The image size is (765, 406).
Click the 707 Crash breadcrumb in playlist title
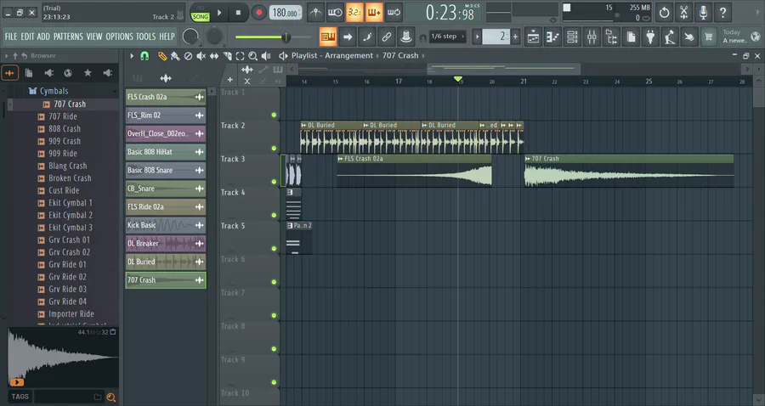[x=400, y=55]
